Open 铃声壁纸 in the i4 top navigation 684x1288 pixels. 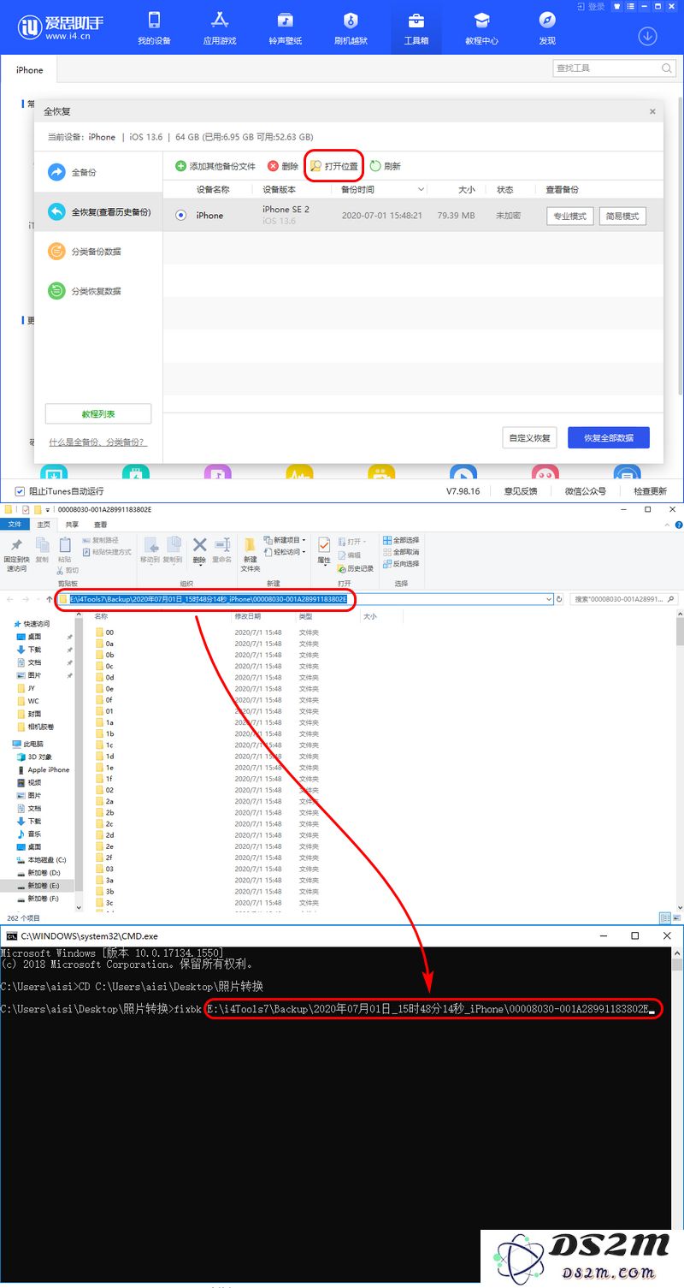[286, 27]
